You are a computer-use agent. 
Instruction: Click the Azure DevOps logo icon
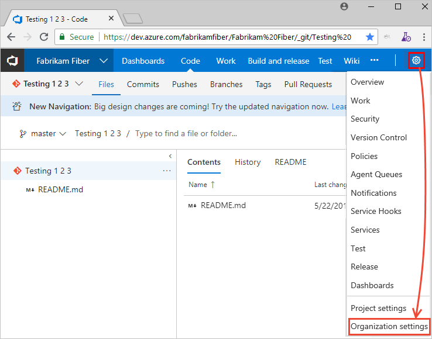(12, 61)
